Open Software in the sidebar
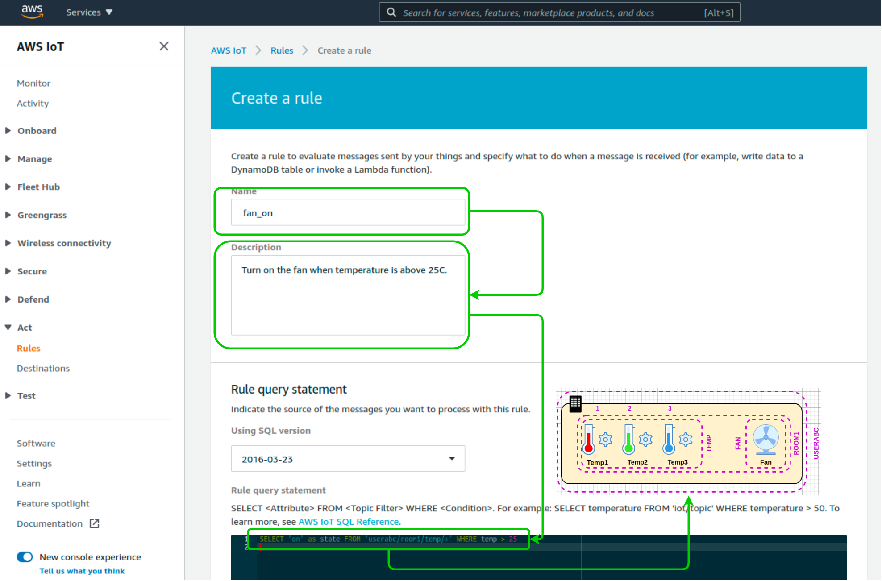The image size is (882, 581). coord(36,444)
